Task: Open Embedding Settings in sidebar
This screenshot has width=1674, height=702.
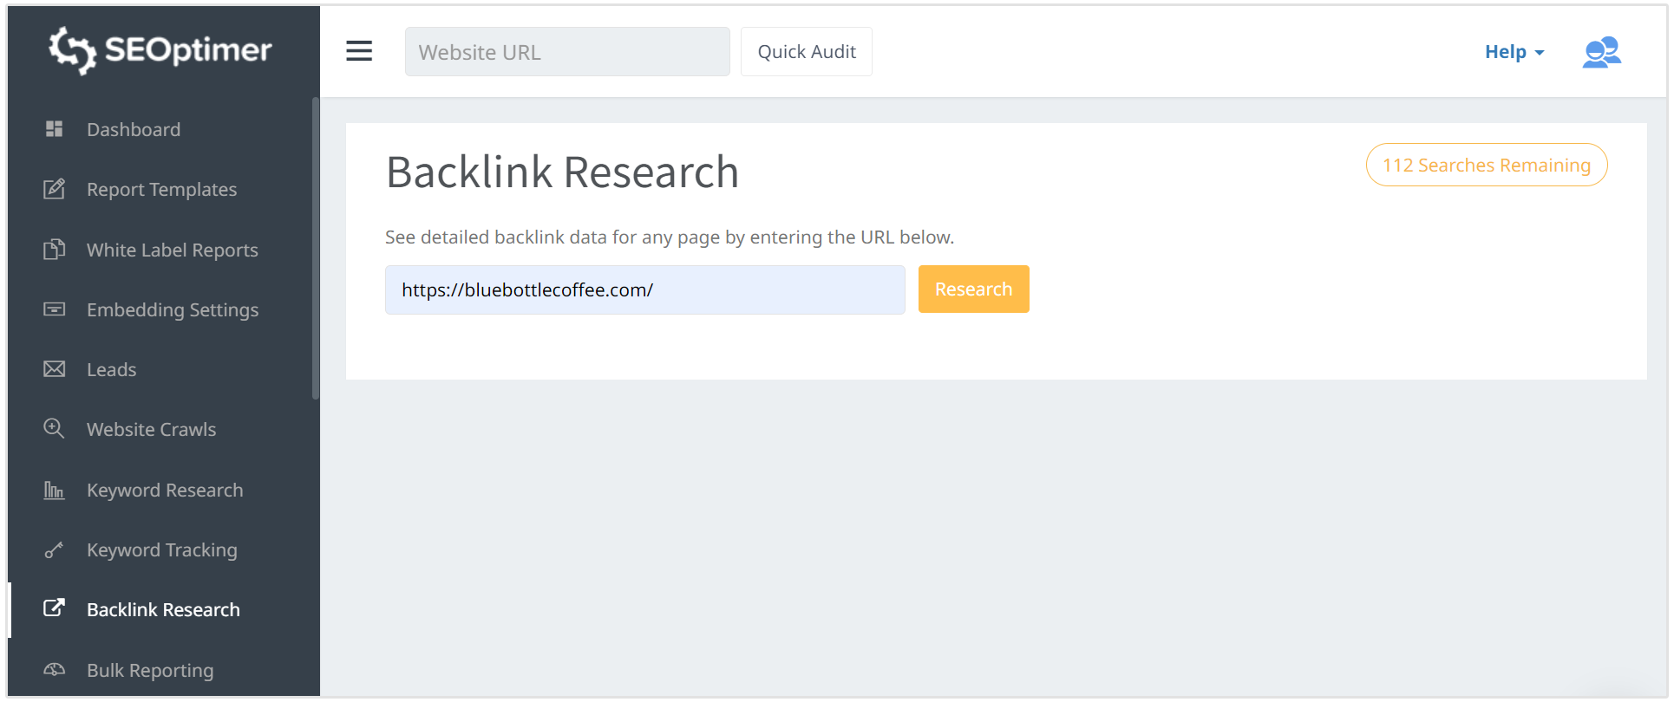Action: (172, 309)
